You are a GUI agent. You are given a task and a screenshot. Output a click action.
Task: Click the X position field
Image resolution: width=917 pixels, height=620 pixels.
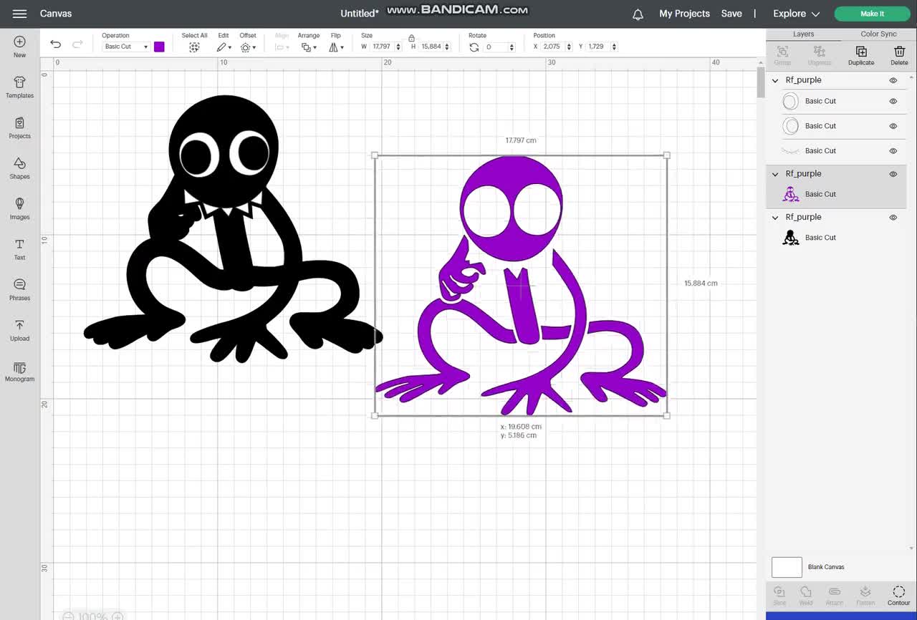552,47
